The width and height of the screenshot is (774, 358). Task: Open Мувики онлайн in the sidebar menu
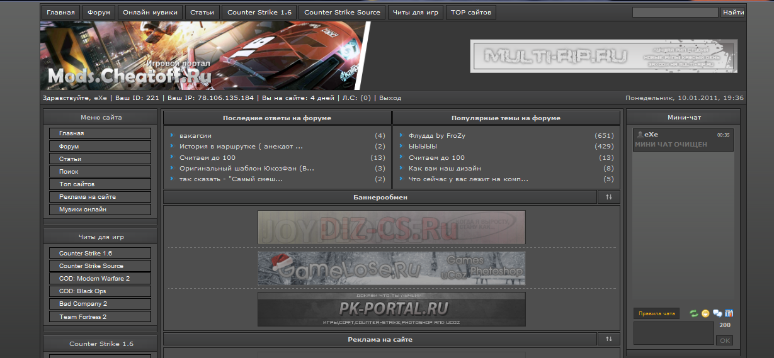(x=100, y=209)
